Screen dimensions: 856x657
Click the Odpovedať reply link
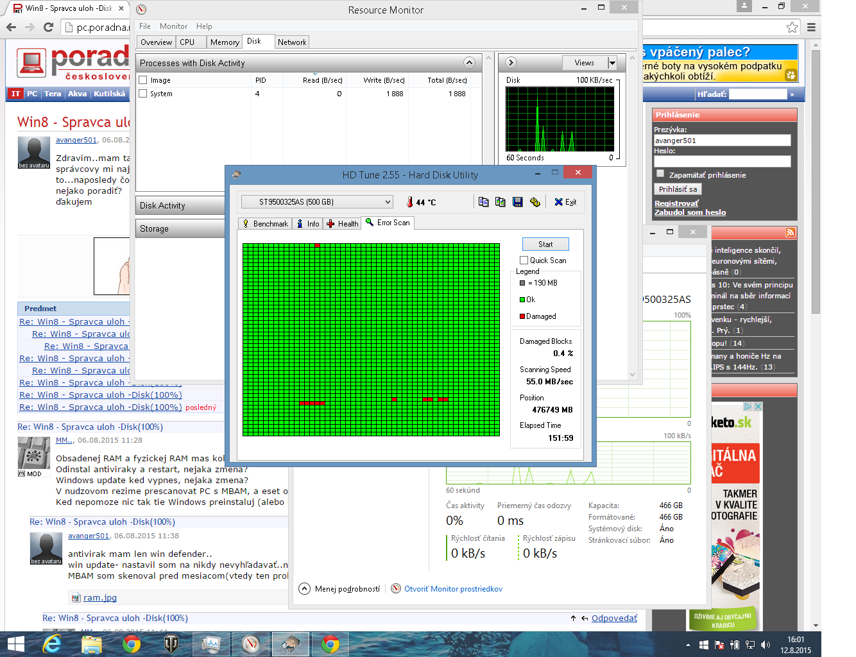click(614, 619)
